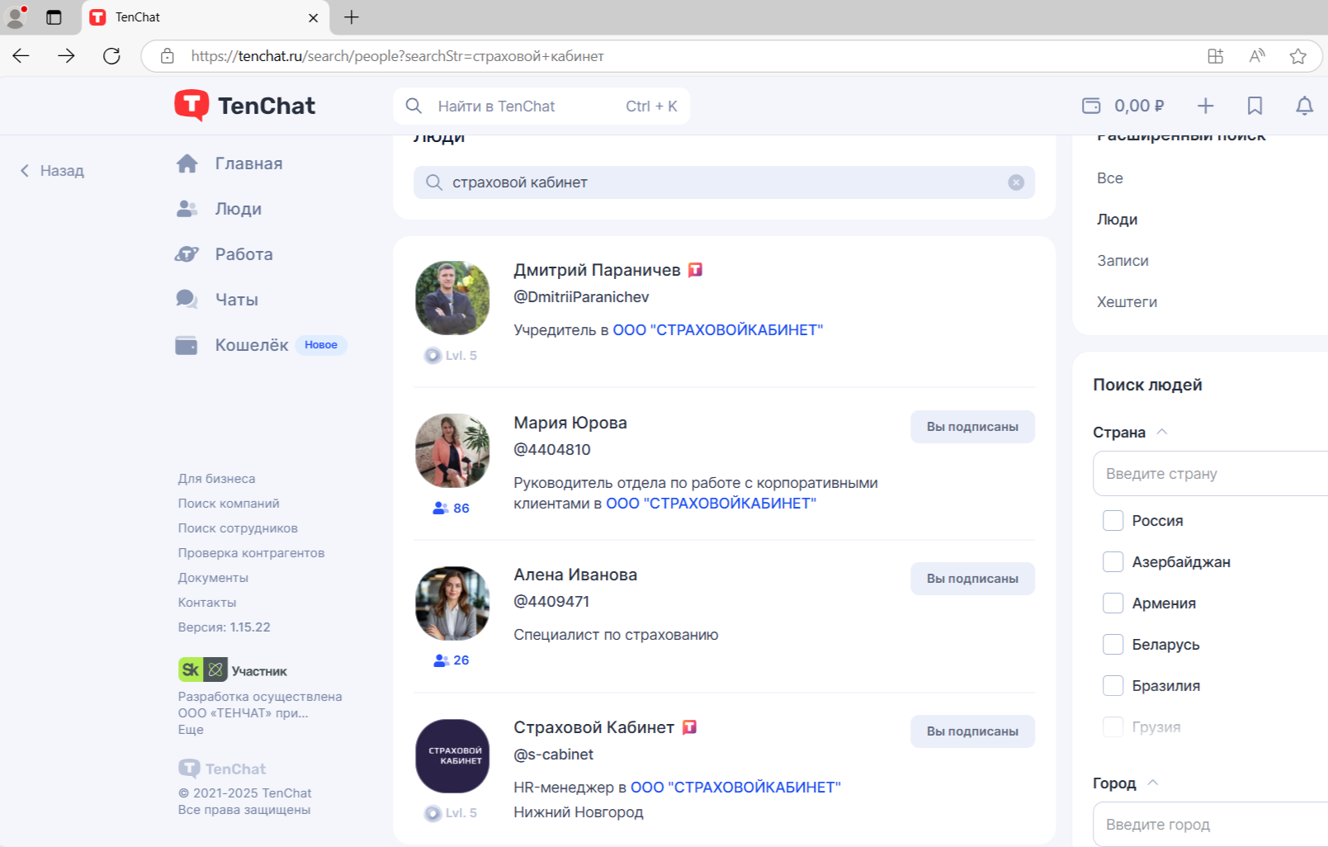This screenshot has width=1328, height=847.
Task: Open Чаты in sidebar menu
Action: tap(237, 300)
